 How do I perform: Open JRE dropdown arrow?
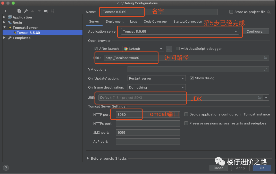click(x=266, y=98)
